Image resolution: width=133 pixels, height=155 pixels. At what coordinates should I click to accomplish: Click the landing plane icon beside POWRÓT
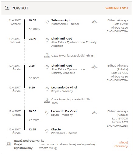coord(7,8)
